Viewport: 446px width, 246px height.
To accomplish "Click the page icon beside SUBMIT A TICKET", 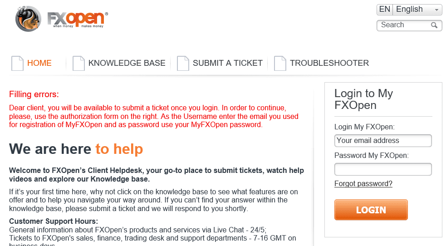I will [x=183, y=63].
